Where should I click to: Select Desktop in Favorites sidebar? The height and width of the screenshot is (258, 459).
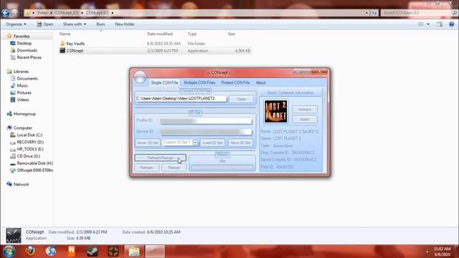24,43
